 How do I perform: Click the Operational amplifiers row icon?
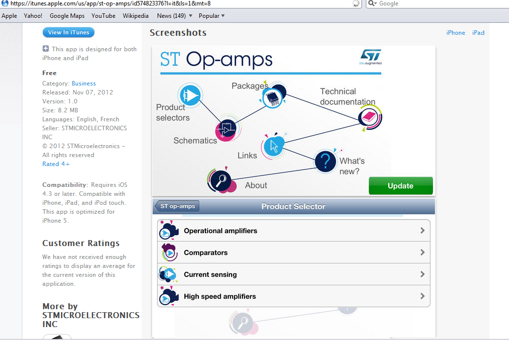point(169,231)
